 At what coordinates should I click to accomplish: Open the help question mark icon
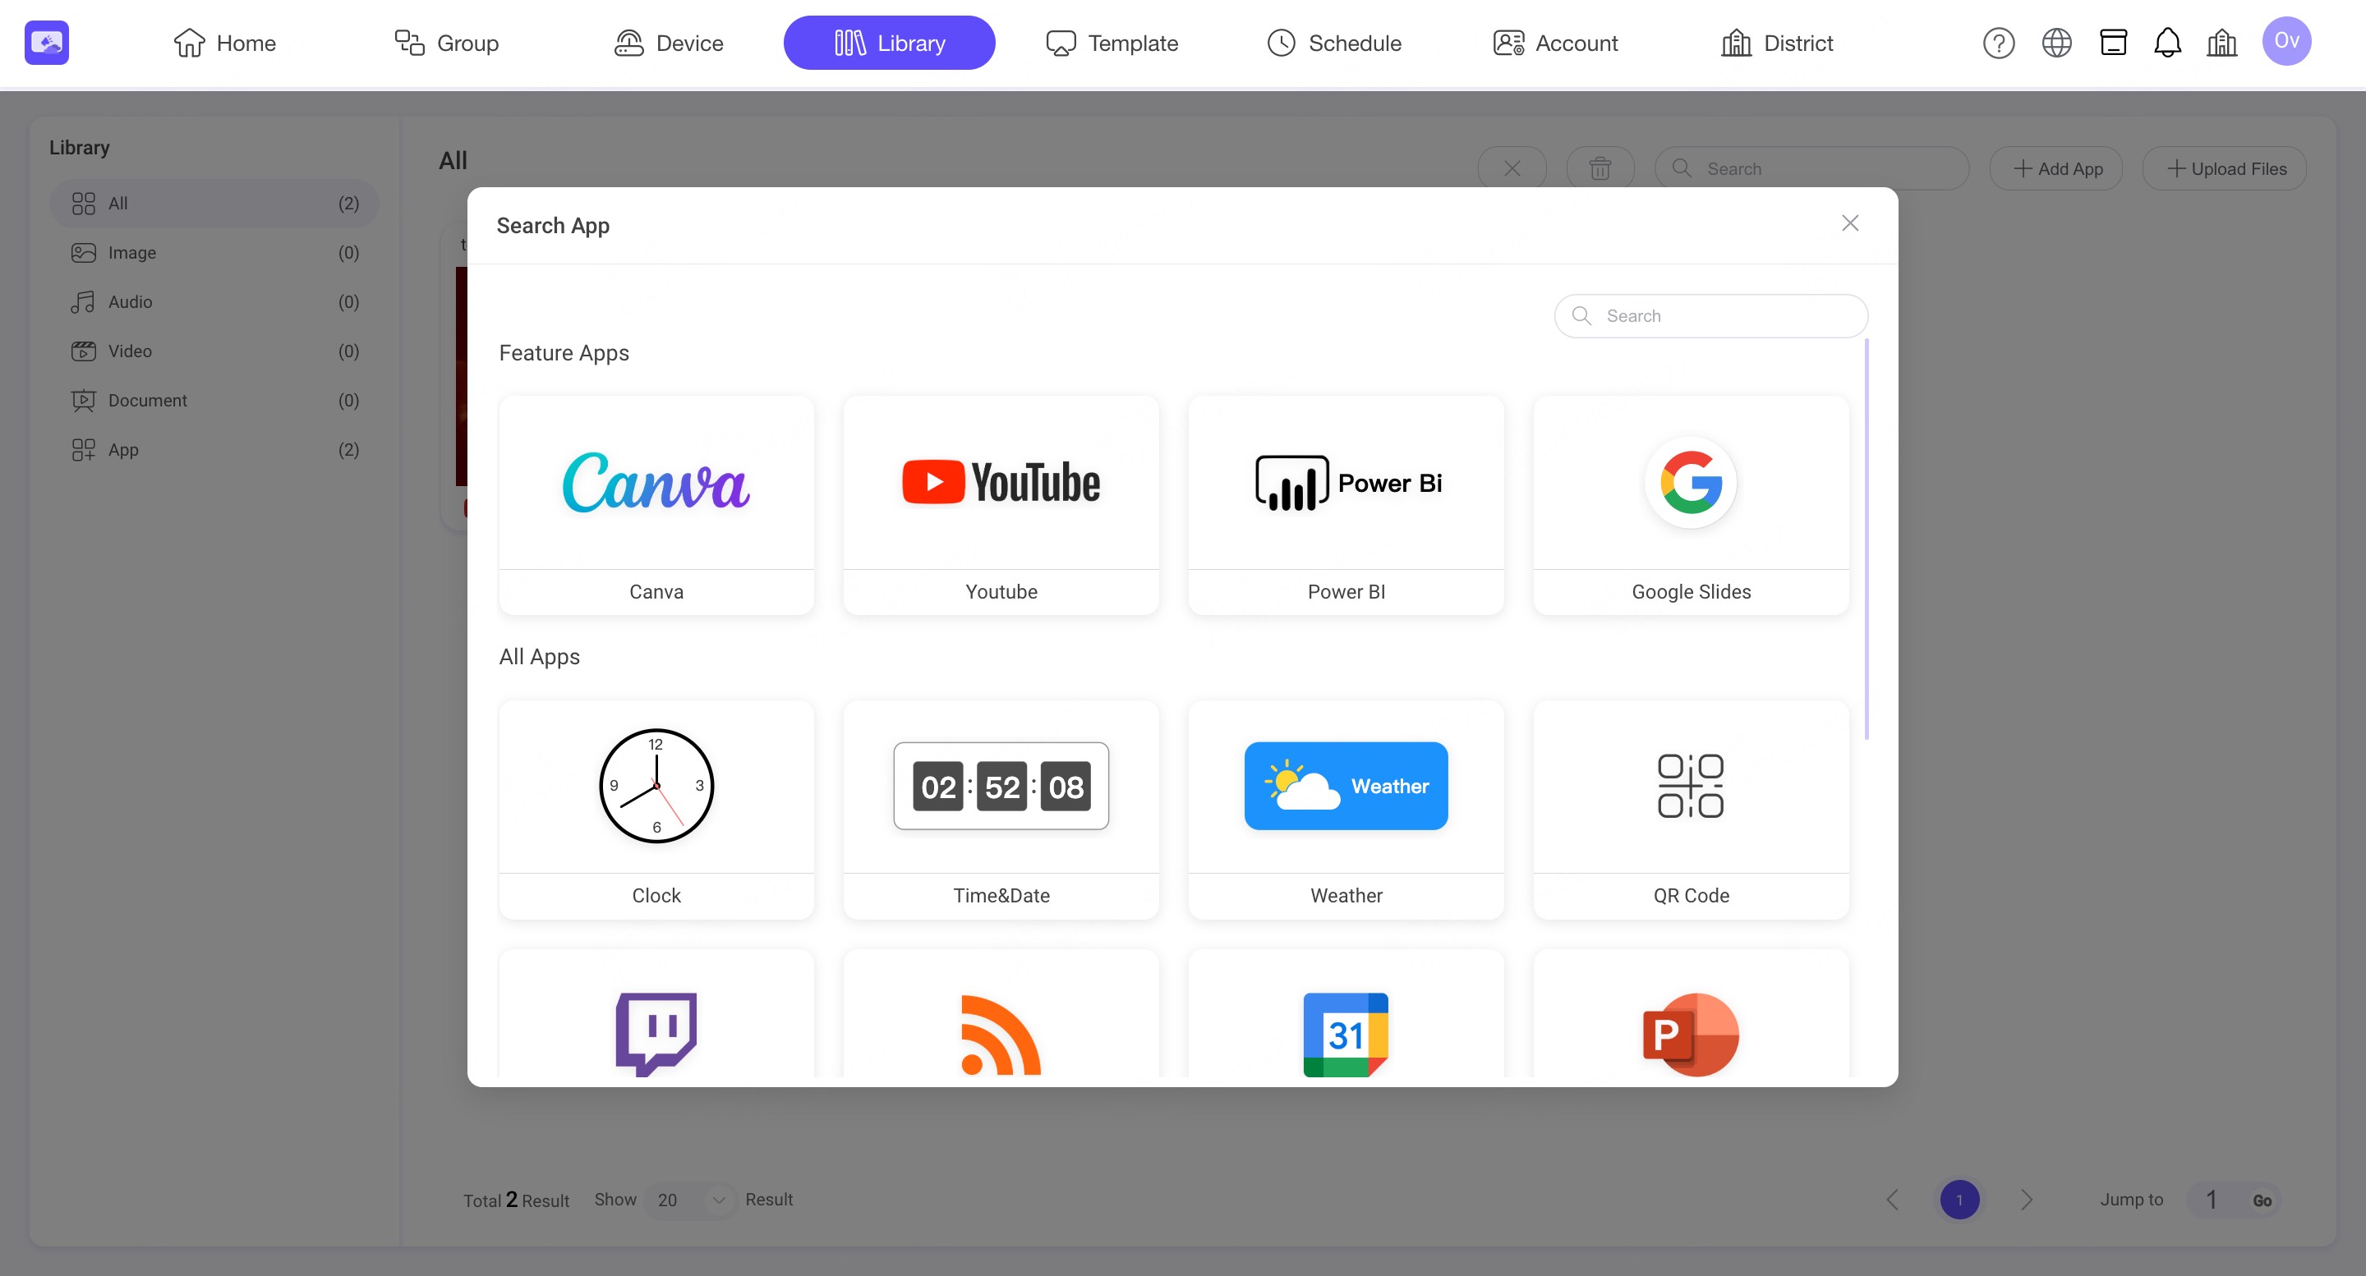click(1998, 44)
